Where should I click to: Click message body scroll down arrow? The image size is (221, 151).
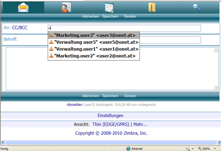216,87
